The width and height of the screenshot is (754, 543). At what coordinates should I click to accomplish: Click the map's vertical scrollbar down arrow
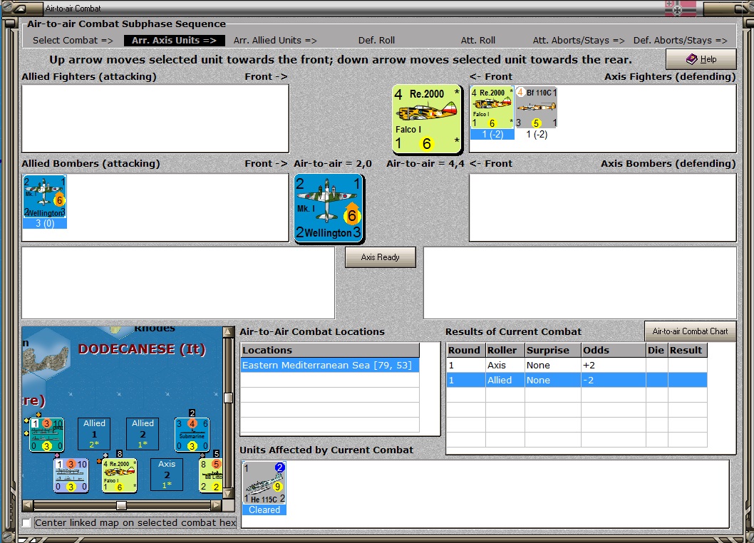coord(229,494)
